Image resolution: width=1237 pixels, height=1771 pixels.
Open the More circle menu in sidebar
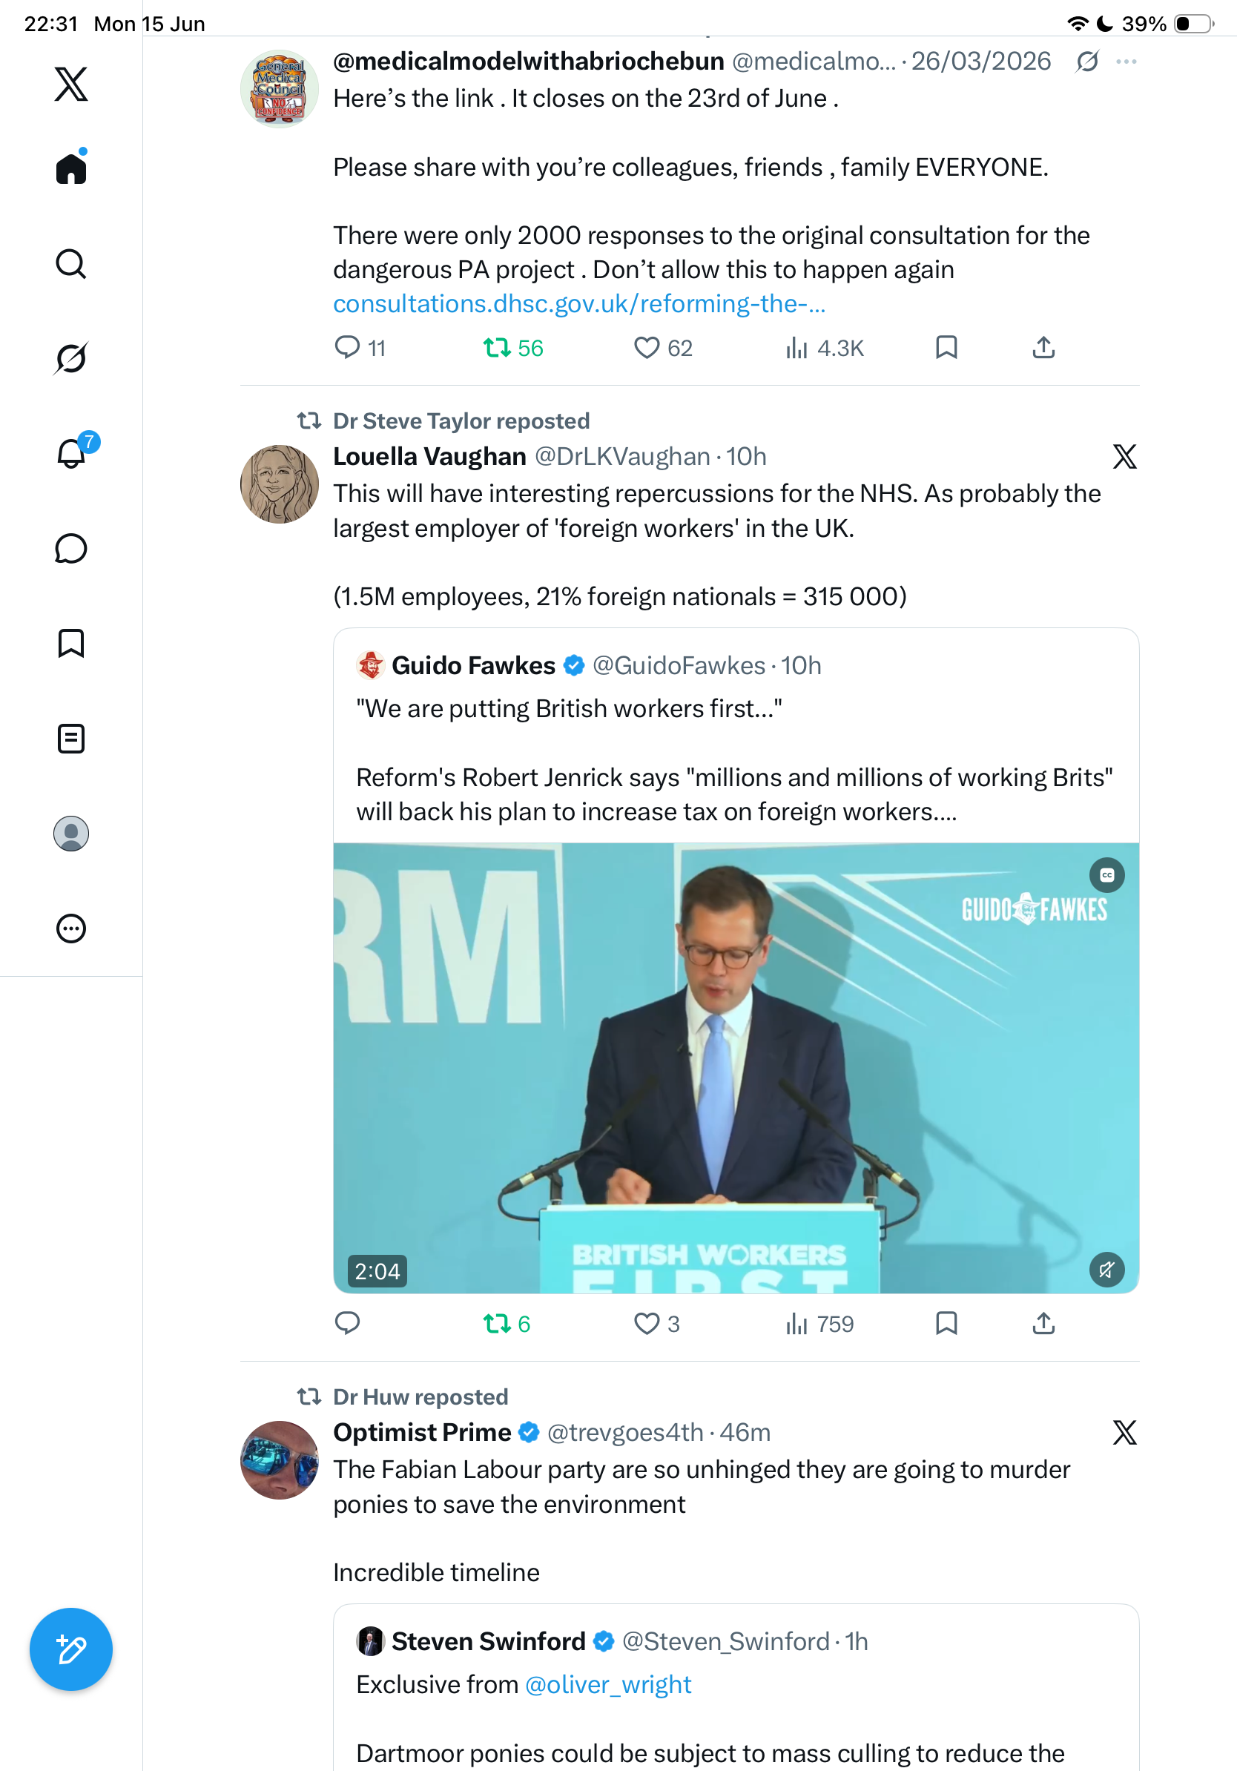point(71,929)
